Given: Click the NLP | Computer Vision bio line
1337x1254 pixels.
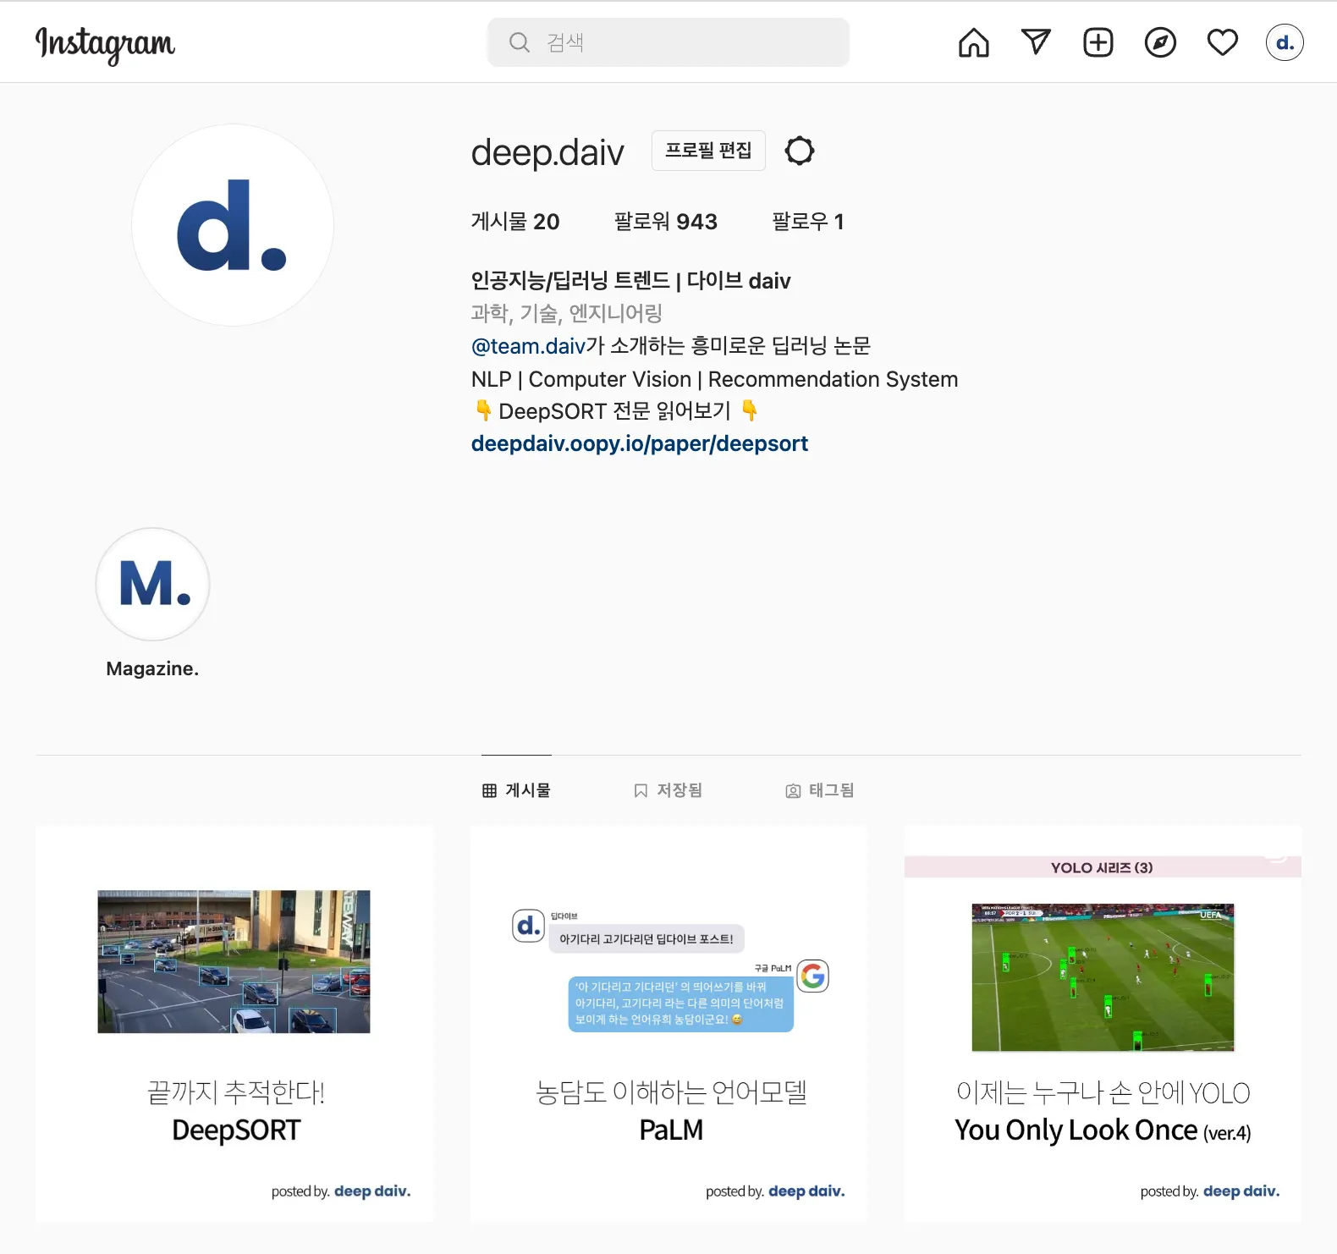Looking at the screenshot, I should pos(715,379).
